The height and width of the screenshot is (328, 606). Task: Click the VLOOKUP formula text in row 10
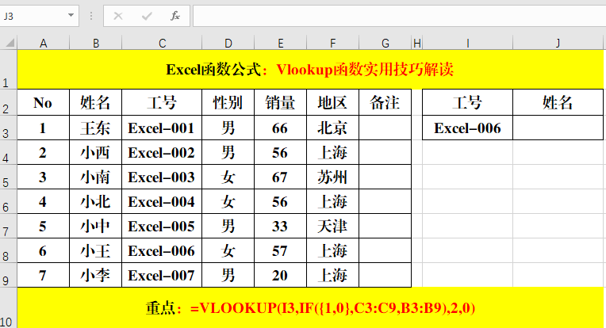click(x=333, y=308)
